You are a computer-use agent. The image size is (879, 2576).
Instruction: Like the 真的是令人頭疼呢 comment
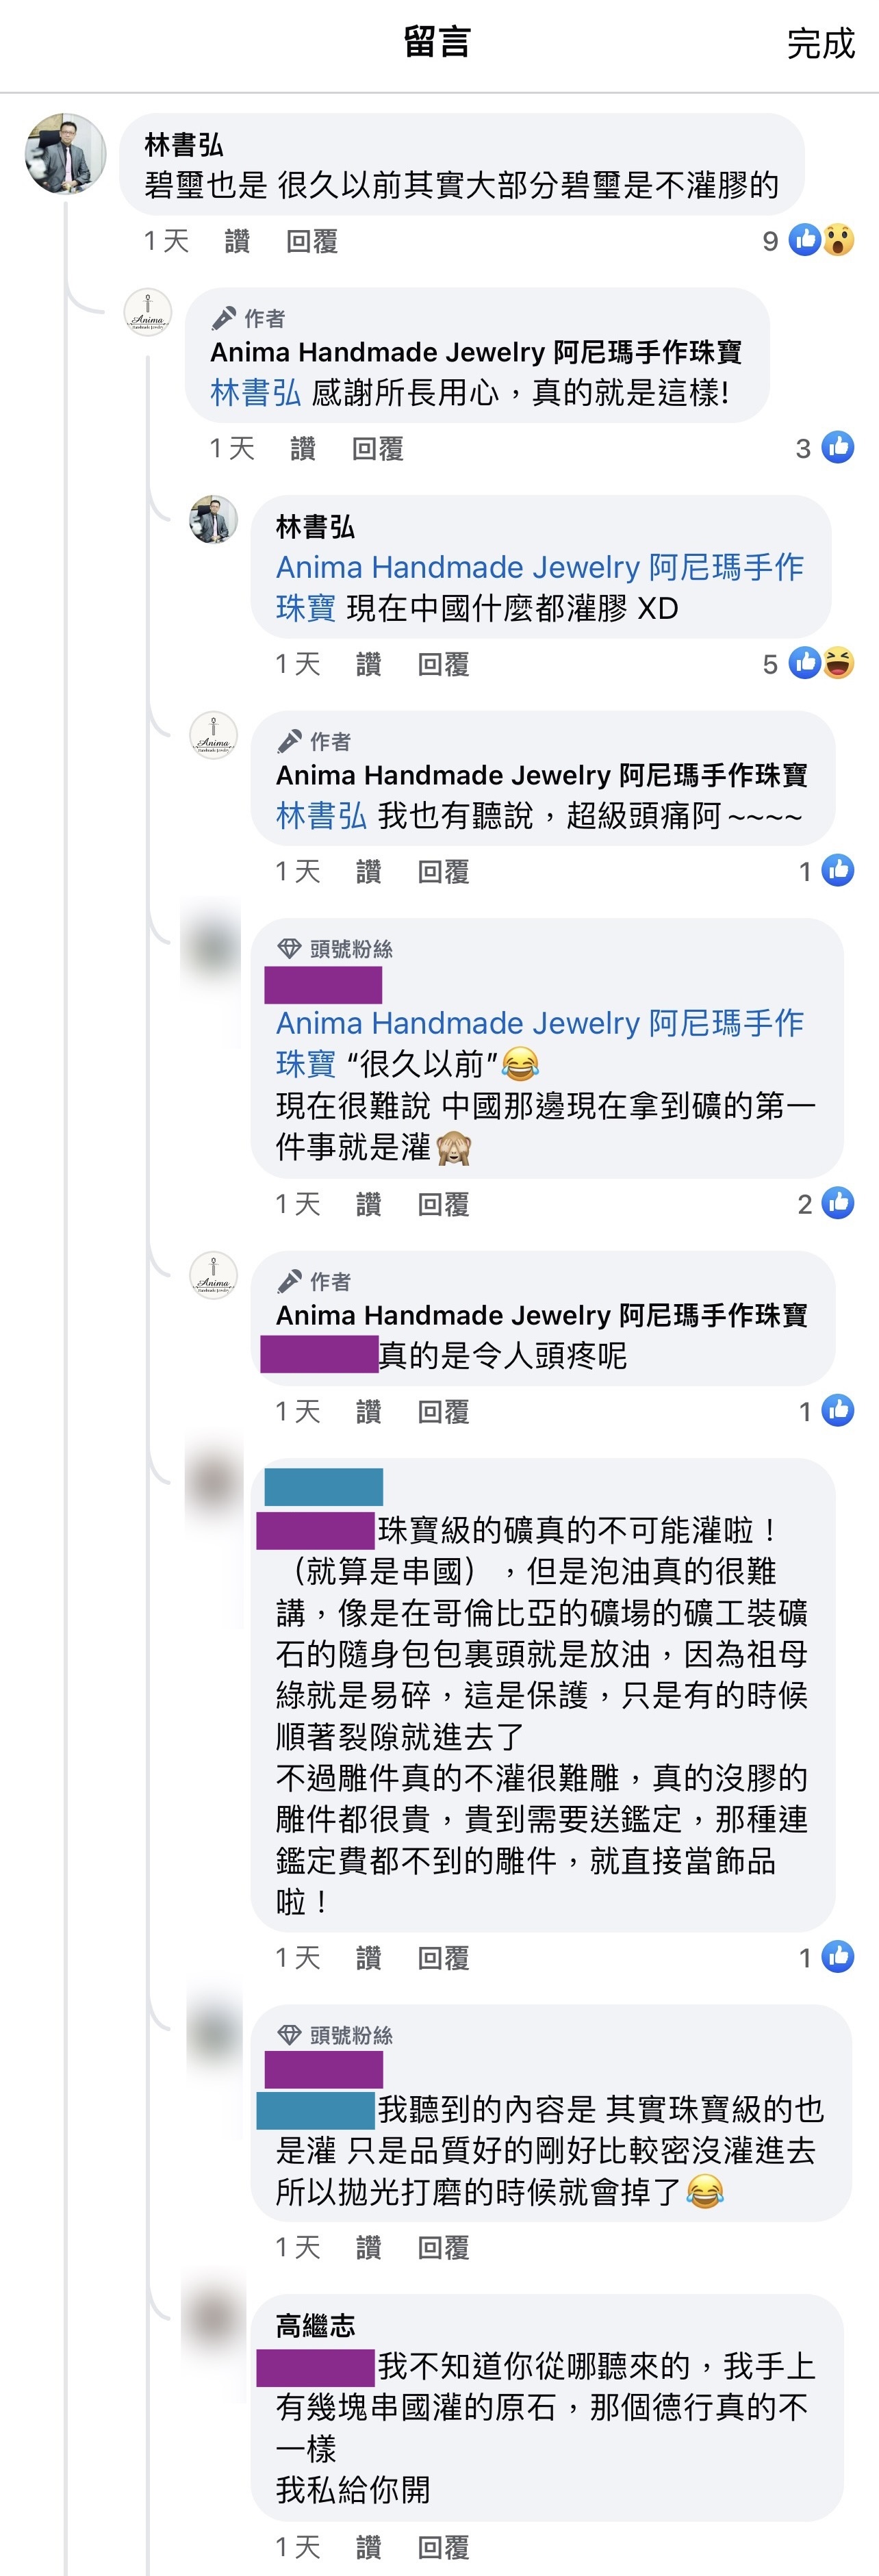click(368, 1412)
